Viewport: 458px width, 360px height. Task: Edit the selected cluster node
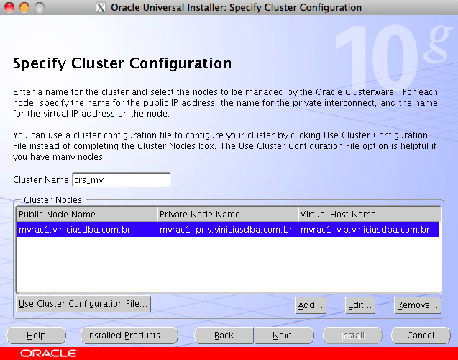coord(360,305)
